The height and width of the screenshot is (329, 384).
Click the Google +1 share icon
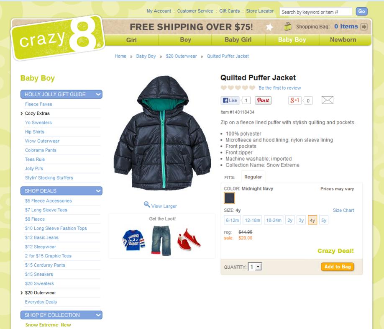point(294,100)
